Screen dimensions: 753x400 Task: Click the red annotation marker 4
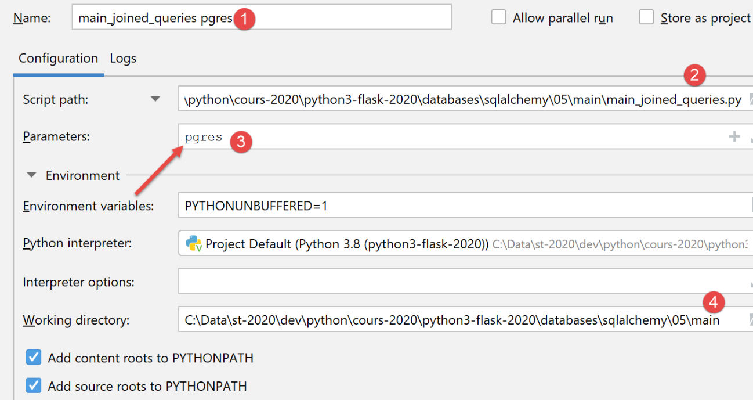click(714, 302)
